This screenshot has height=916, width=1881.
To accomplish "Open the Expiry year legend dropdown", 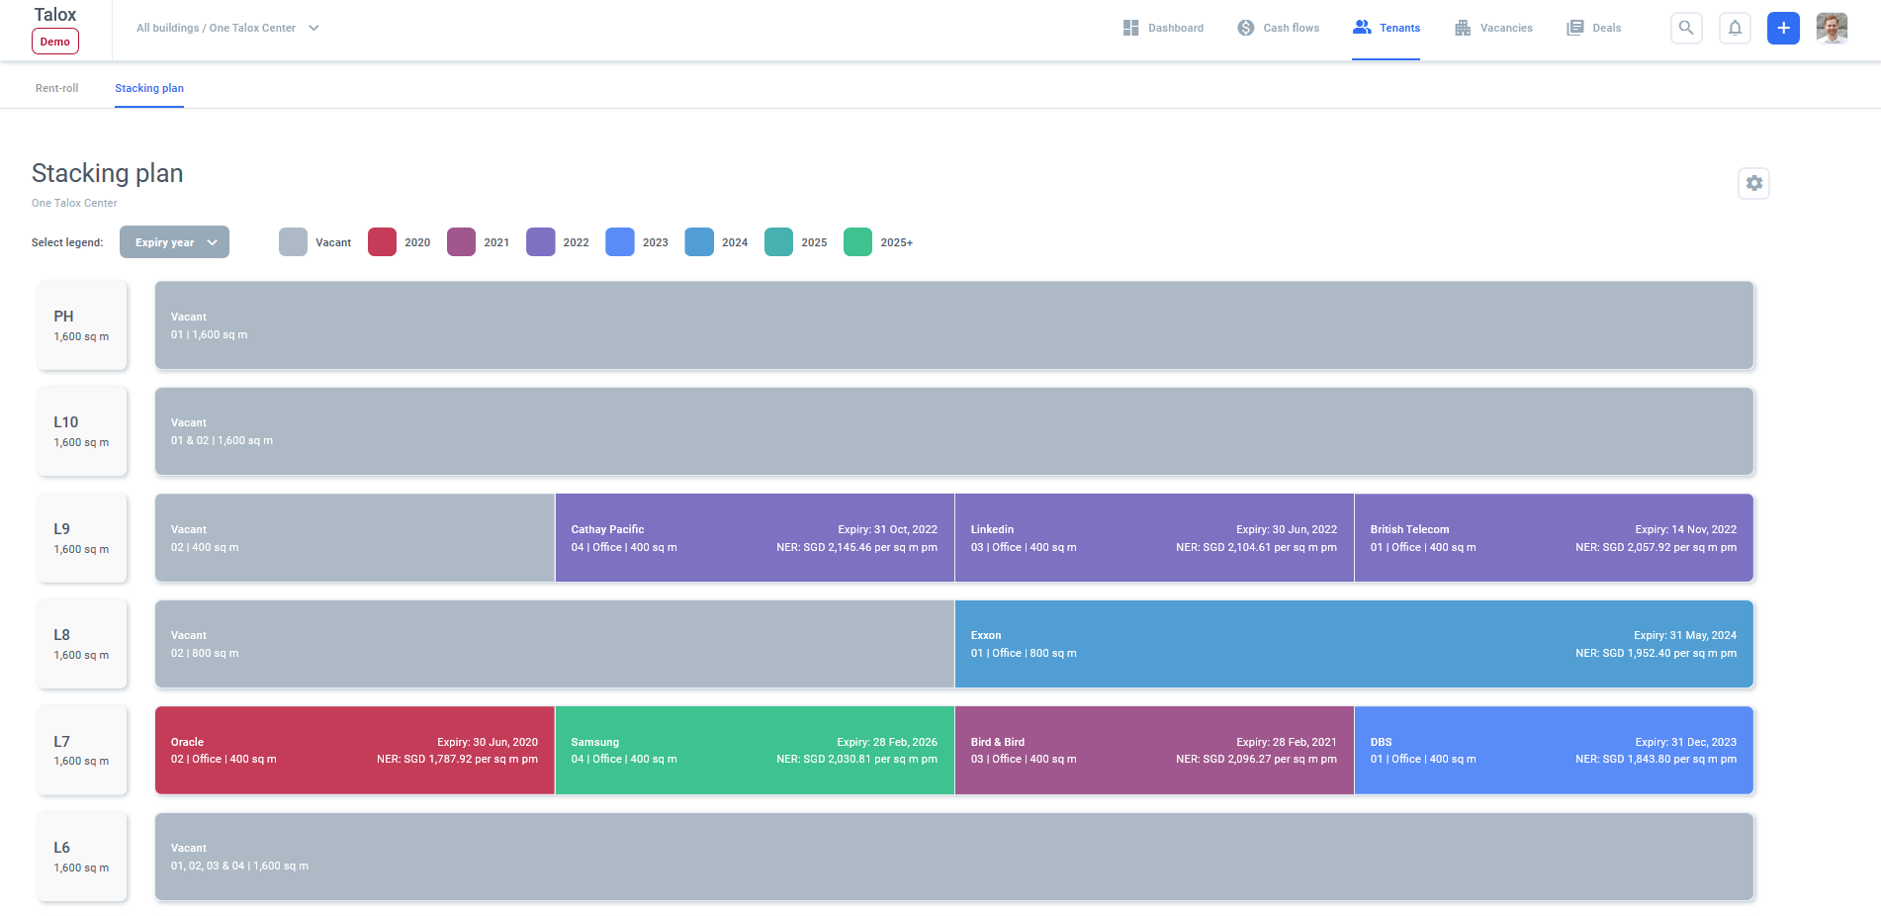I will click(x=174, y=242).
